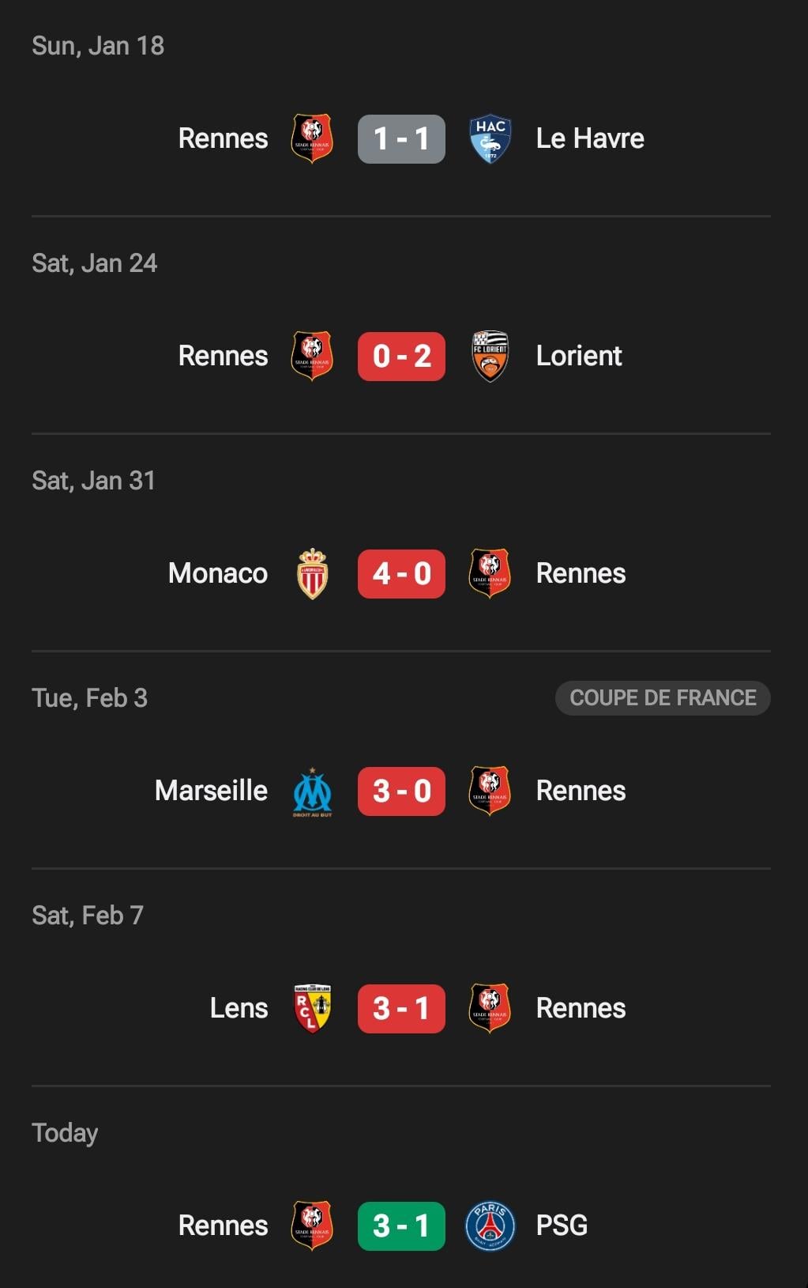The width and height of the screenshot is (808, 1288).
Task: Open the 3 - 0 Marseille score
Action: [x=401, y=791]
